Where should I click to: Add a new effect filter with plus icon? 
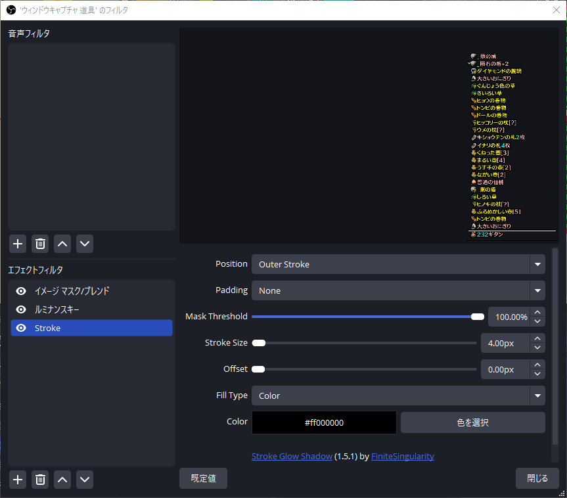pos(18,480)
